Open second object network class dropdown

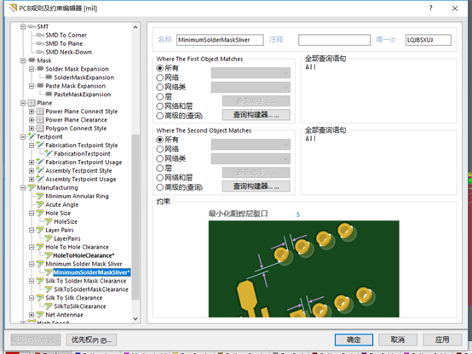[x=250, y=159]
